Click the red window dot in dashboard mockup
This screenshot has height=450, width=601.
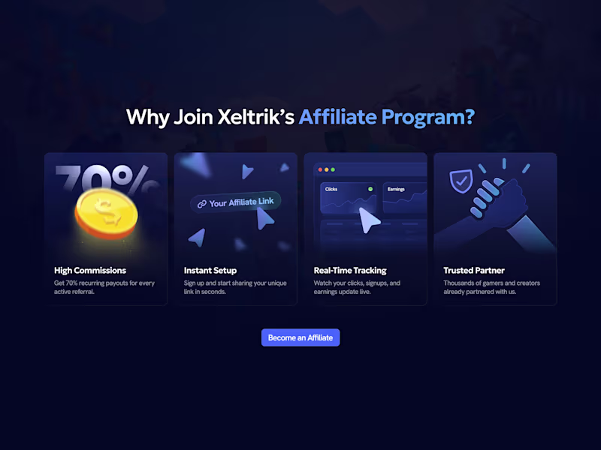pyautogui.click(x=321, y=169)
